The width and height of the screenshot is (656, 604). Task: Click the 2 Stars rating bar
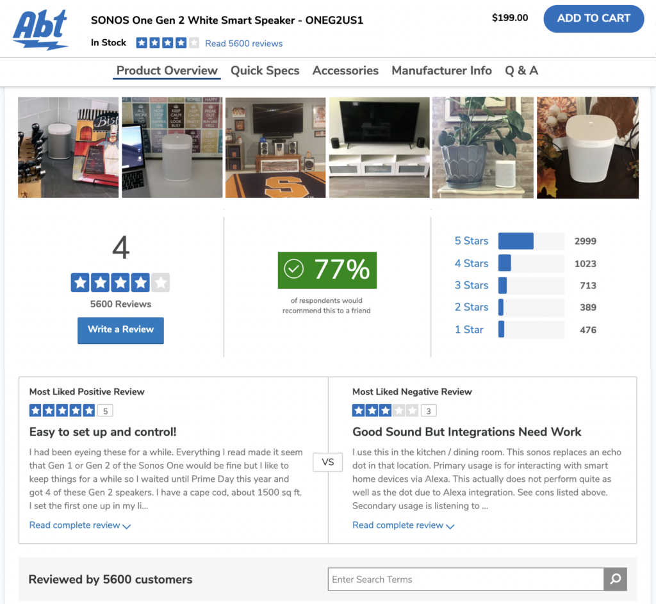tap(531, 307)
